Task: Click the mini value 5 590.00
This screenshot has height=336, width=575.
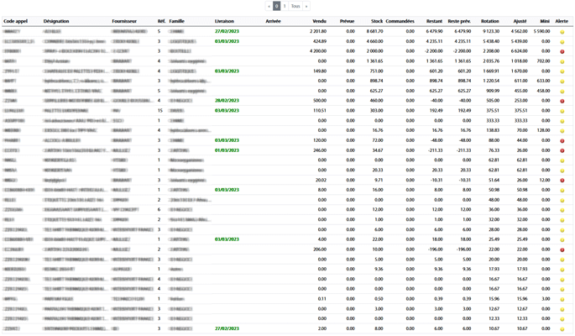Action: coord(541,32)
